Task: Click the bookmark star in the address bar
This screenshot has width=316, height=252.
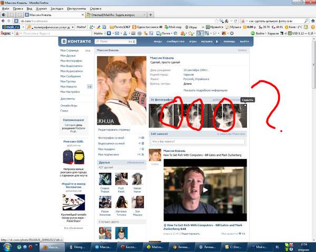Action: (217, 21)
